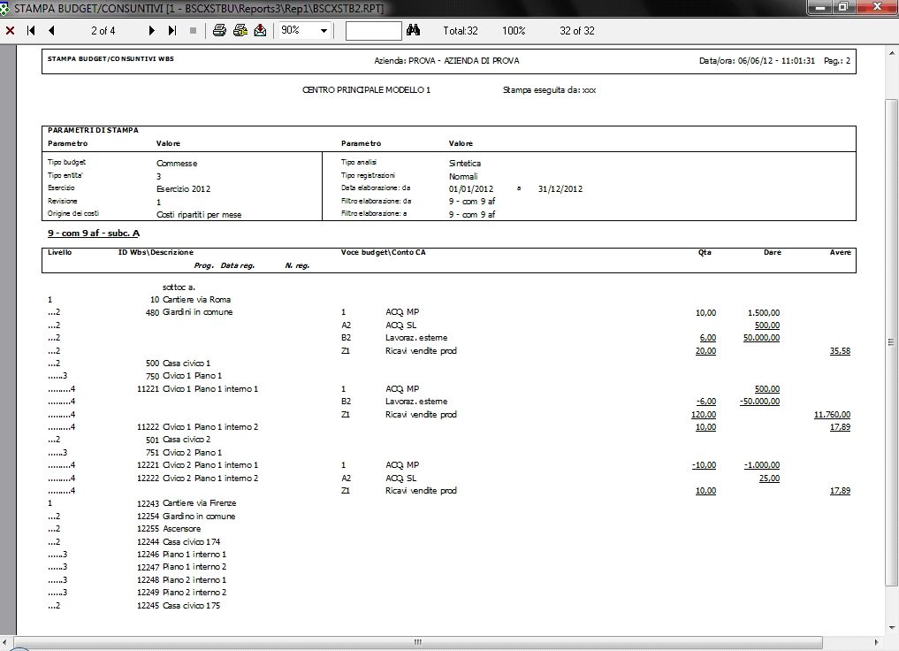Click the vertical scrollbar down arrow
This screenshot has height=651, width=899.
pyautogui.click(x=891, y=626)
